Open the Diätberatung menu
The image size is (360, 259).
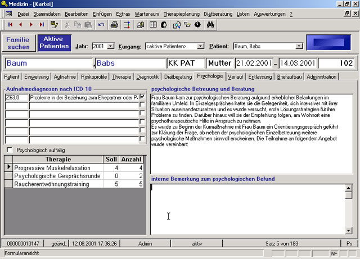pyautogui.click(x=218, y=14)
